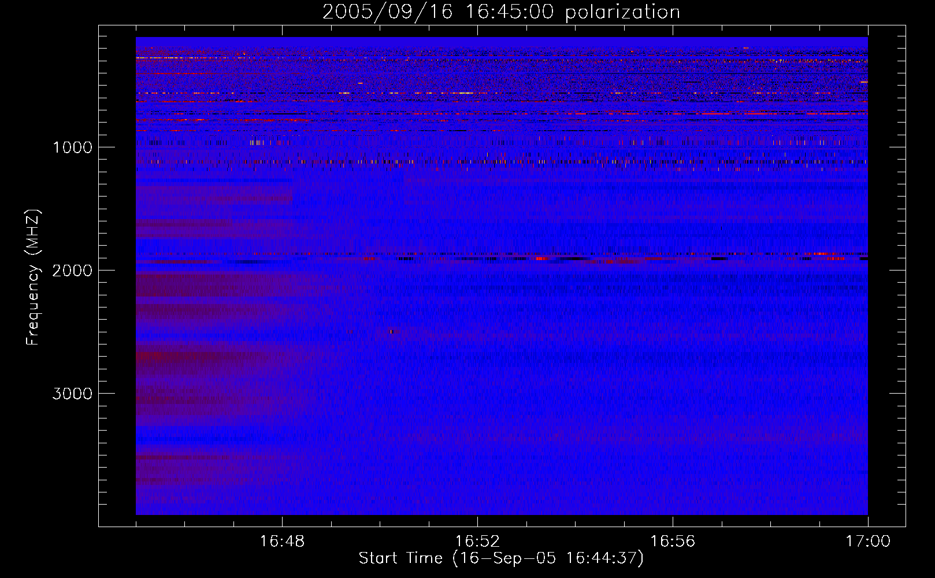Click the 'Frequency (MHZ)' axis title

coord(32,277)
